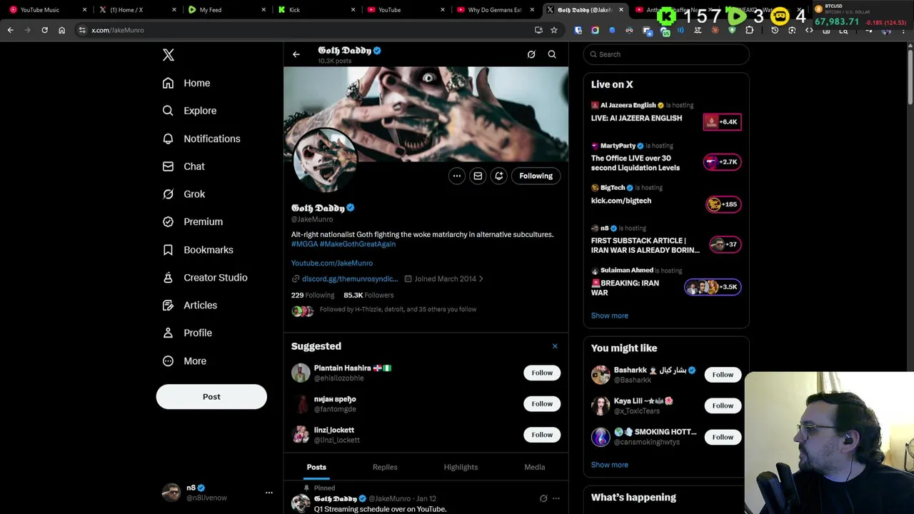Open browser extensions puzzle icon

click(x=749, y=30)
